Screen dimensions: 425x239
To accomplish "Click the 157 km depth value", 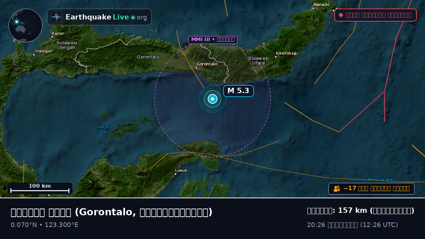I will point(352,211).
